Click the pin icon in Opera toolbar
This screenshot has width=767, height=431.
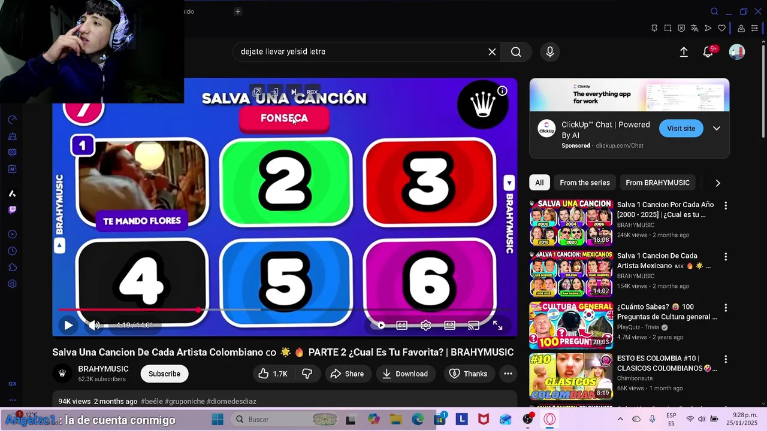coord(654,28)
